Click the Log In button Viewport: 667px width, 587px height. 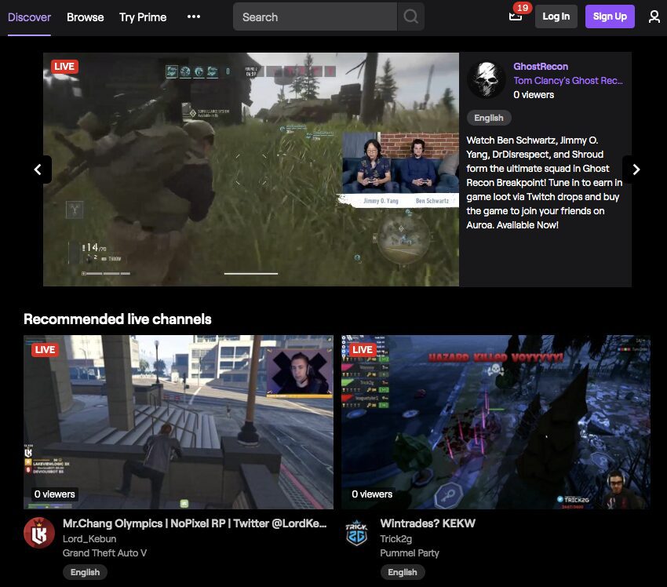tap(556, 16)
